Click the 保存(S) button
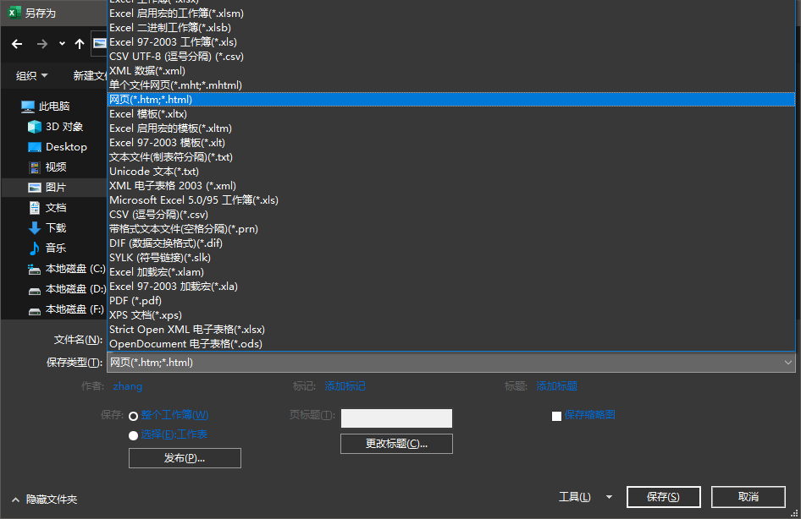The width and height of the screenshot is (801, 519). click(664, 496)
